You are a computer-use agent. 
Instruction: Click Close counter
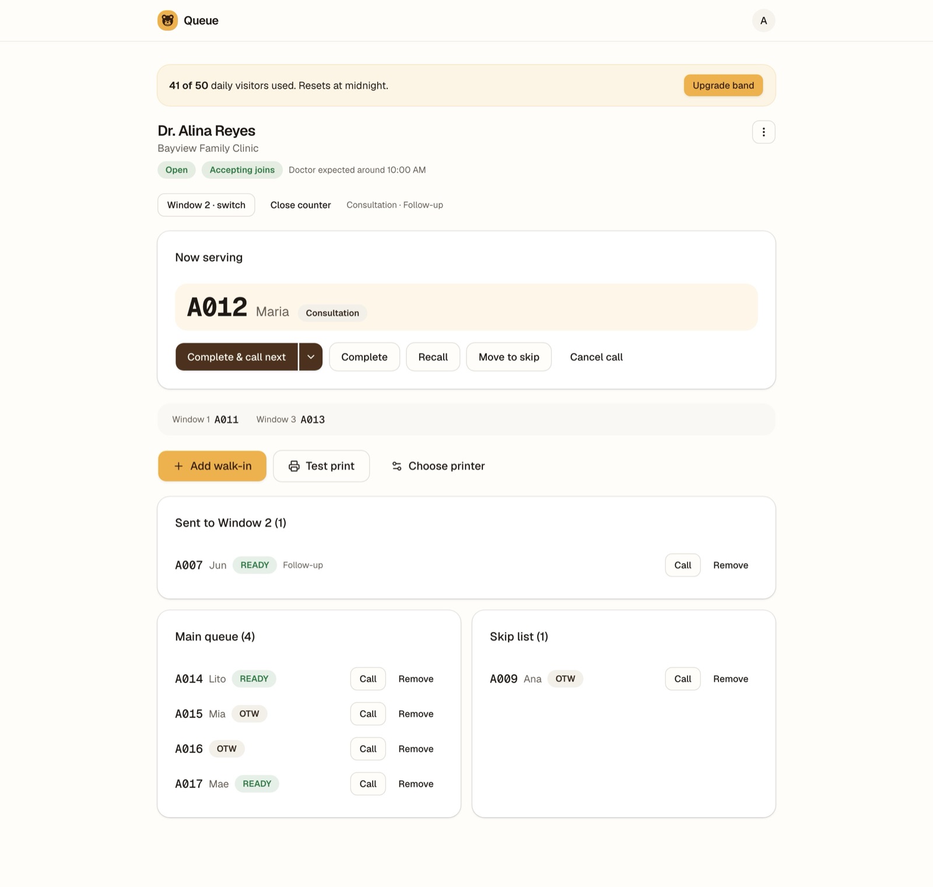pyautogui.click(x=300, y=205)
